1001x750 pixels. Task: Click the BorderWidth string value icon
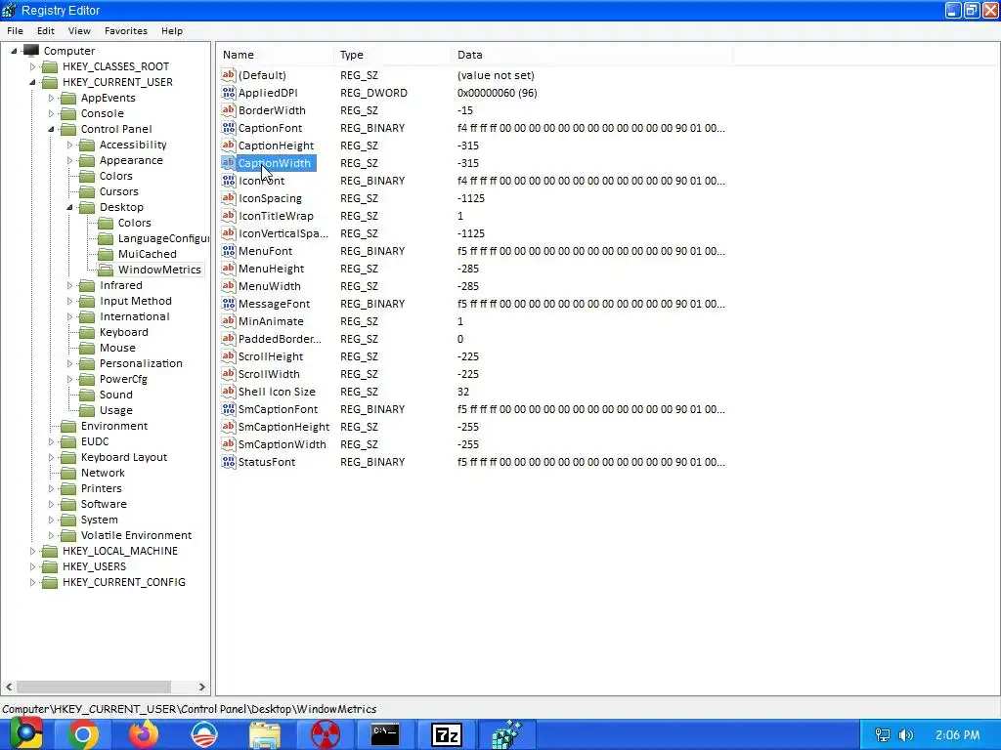(x=229, y=109)
